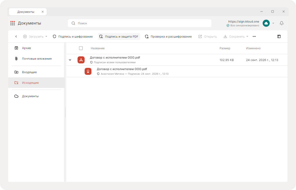Click Подпись и шифрование
The height and width of the screenshot is (190, 296).
click(73, 36)
